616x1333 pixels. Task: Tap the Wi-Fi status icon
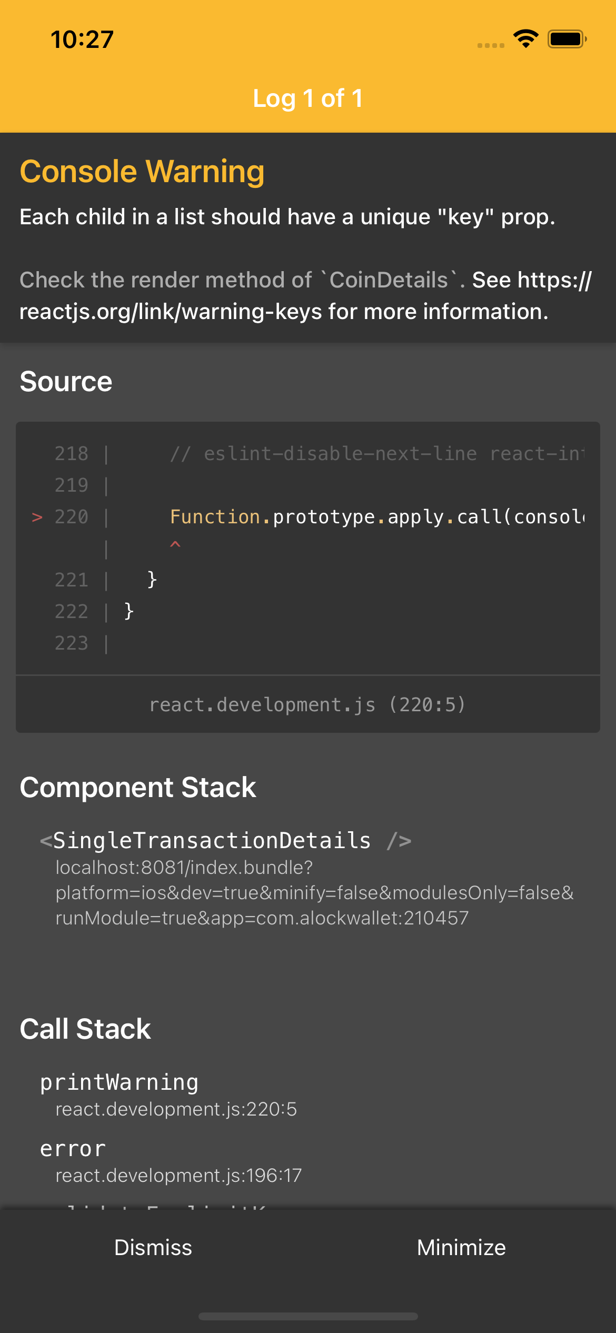525,38
